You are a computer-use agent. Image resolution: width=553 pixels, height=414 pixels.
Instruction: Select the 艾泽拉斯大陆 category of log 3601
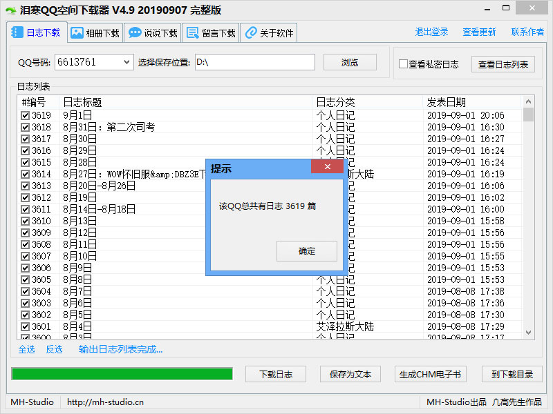[345, 326]
